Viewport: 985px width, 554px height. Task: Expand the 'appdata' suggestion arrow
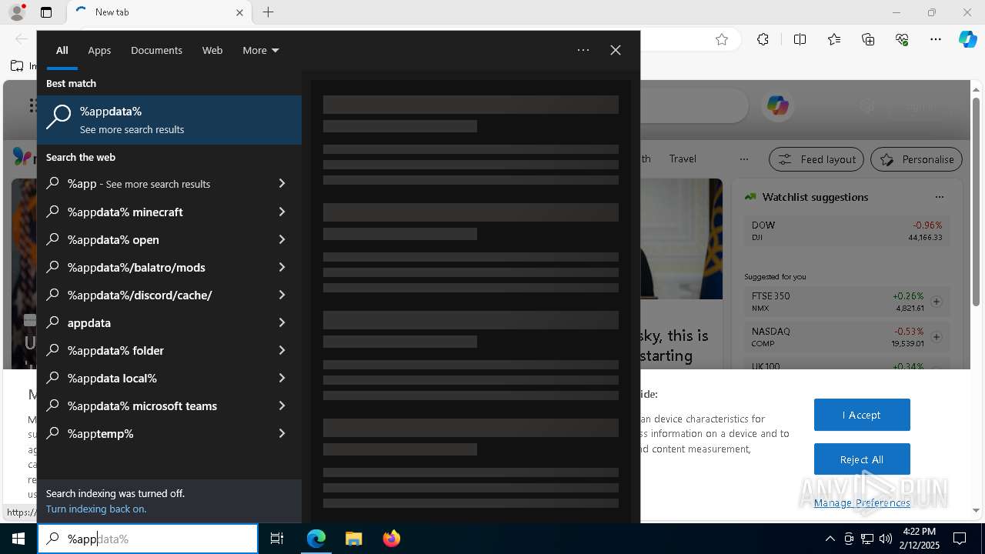click(282, 322)
